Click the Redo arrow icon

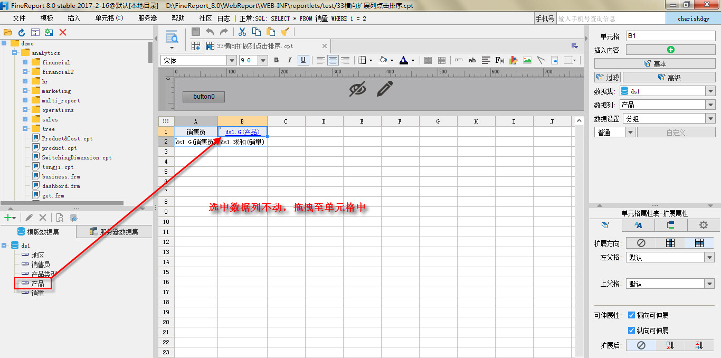click(x=224, y=32)
